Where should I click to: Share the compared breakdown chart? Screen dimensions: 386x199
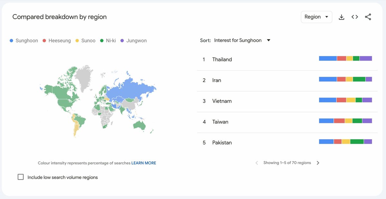[368, 17]
